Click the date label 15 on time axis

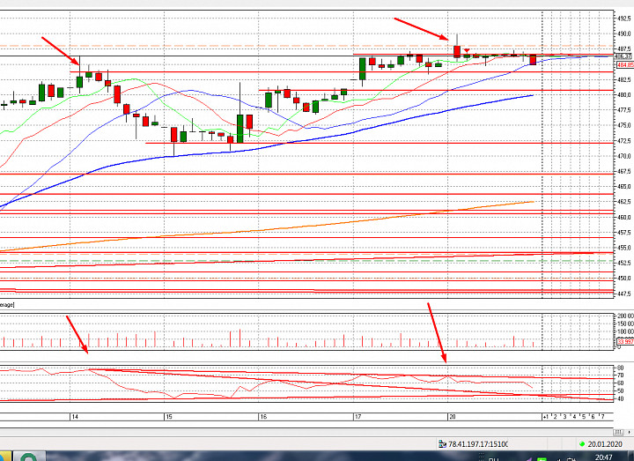tap(169, 416)
